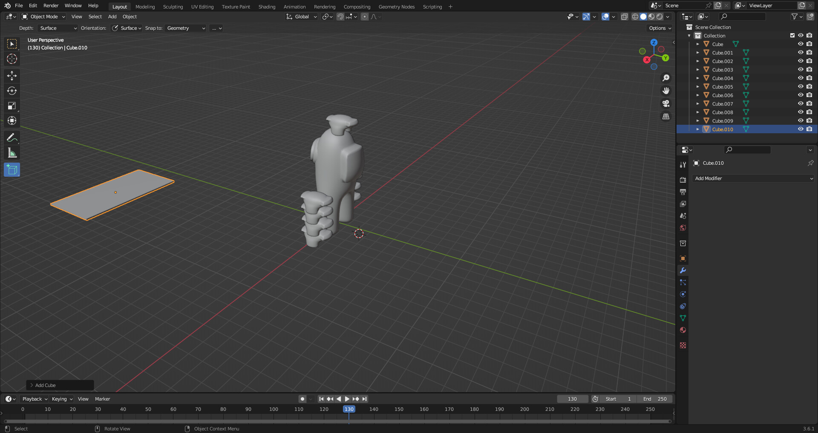Toggle Collection exclude checkbox
Screen dimensions: 818x433
pos(792,35)
